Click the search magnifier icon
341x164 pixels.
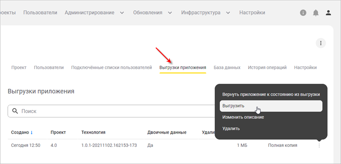click(x=15, y=111)
